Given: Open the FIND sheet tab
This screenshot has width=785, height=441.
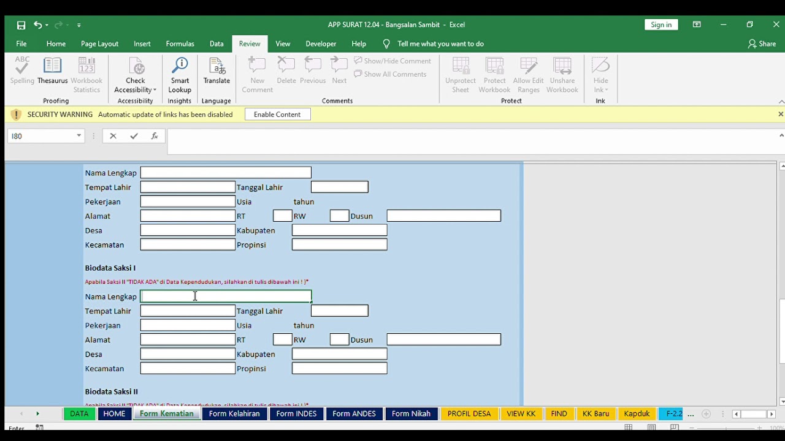Looking at the screenshot, I should point(559,414).
